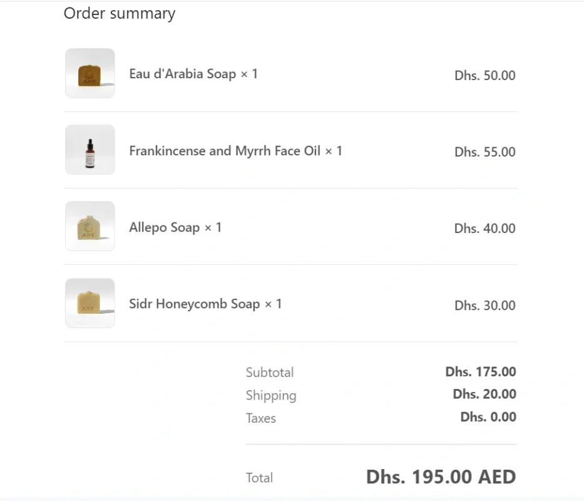Click the Dhs. 30.00 Sidr Honeycomb price
This screenshot has width=584, height=501.
point(484,306)
